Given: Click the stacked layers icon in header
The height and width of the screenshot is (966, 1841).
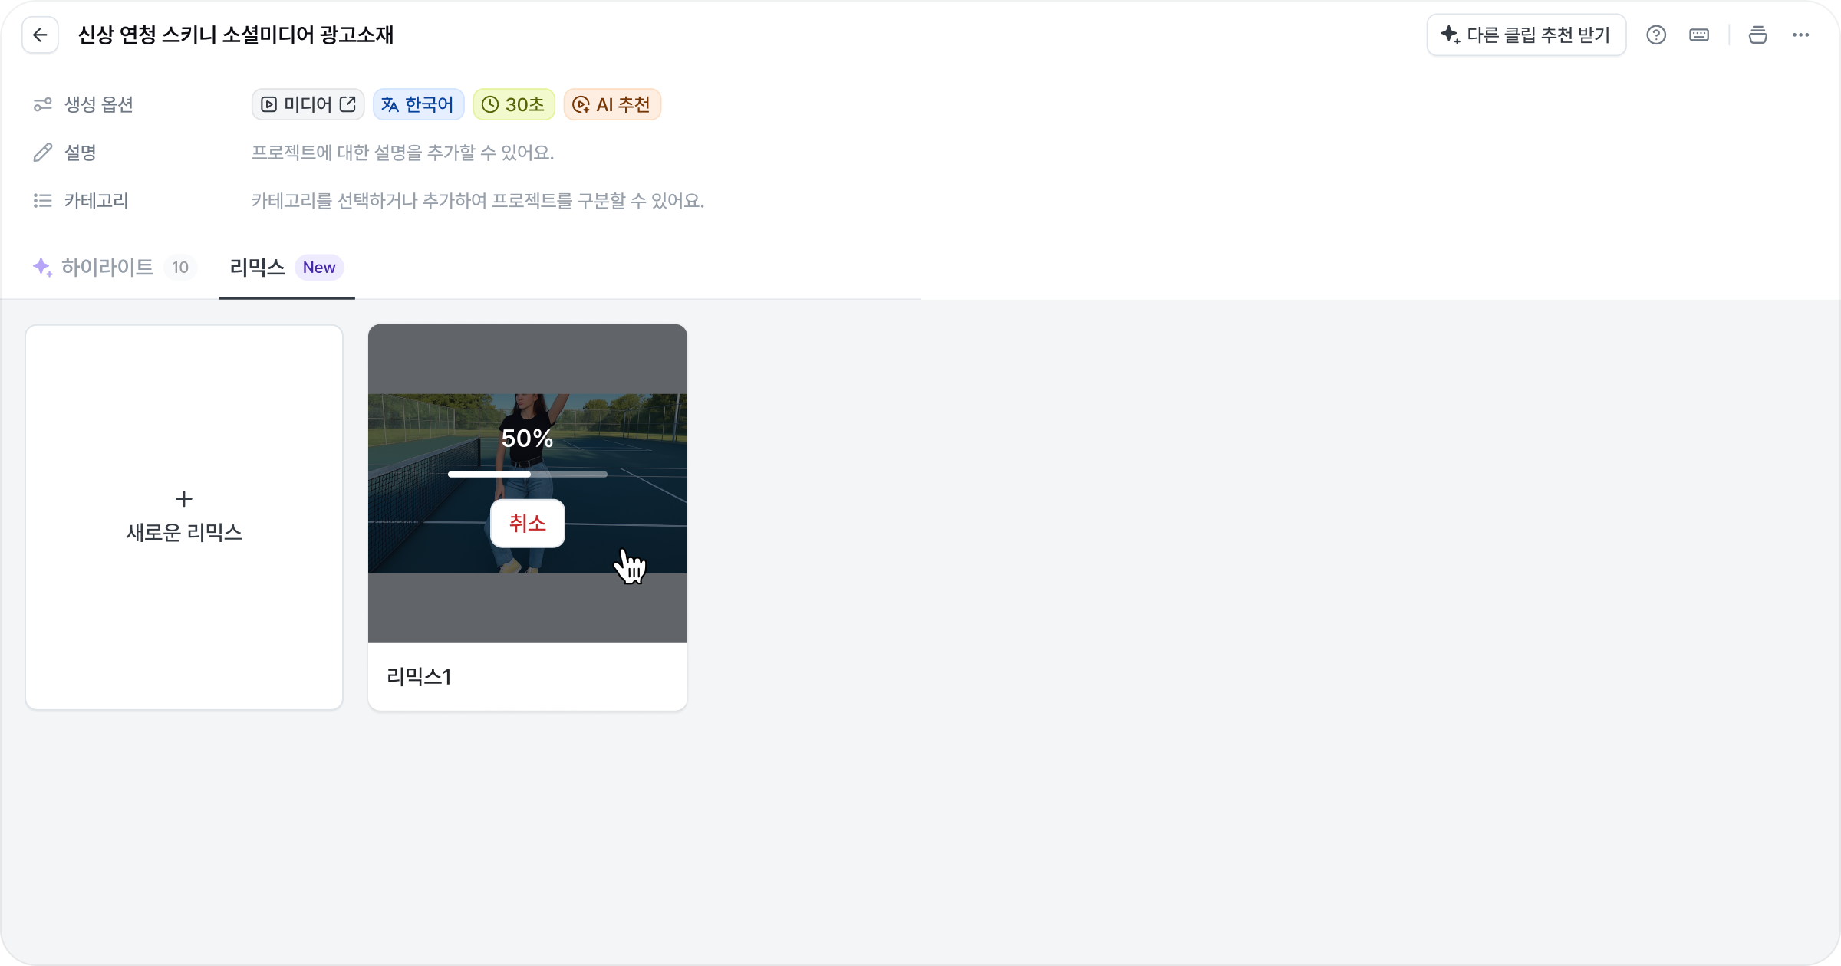Looking at the screenshot, I should [1757, 35].
